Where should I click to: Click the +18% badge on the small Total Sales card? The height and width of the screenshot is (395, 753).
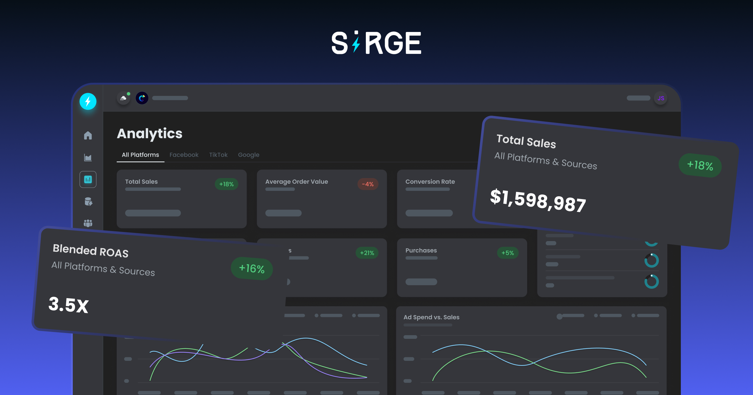pyautogui.click(x=226, y=184)
